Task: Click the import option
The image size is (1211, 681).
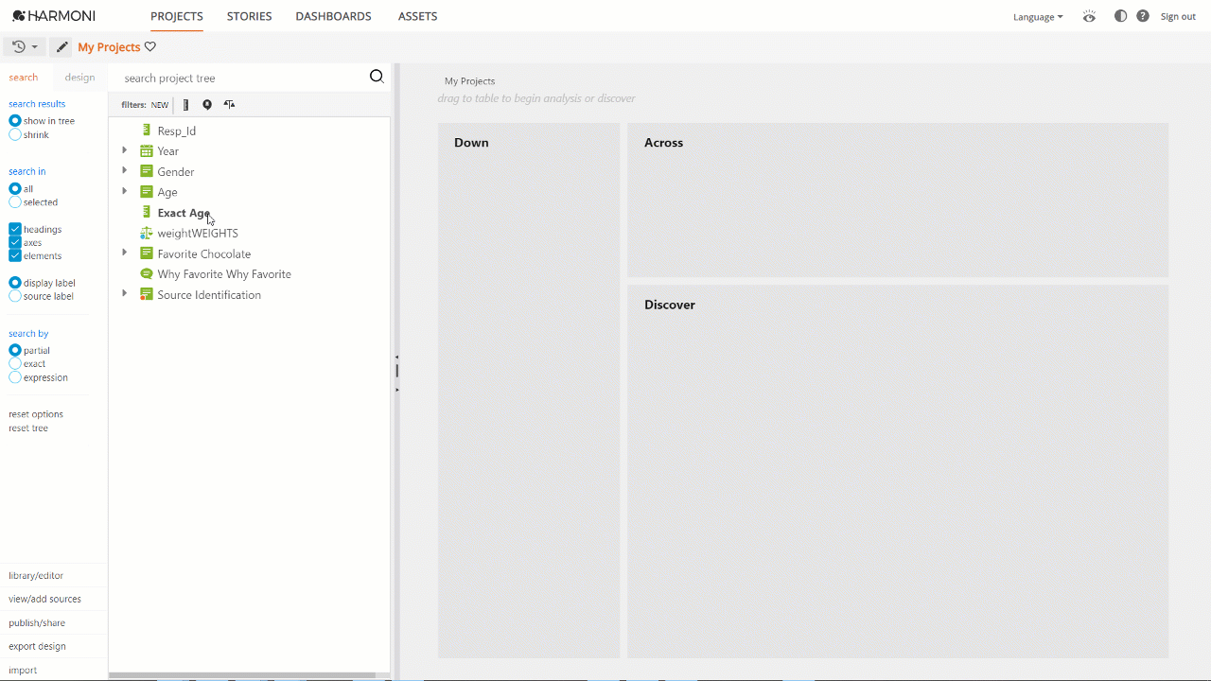Action: pyautogui.click(x=23, y=670)
